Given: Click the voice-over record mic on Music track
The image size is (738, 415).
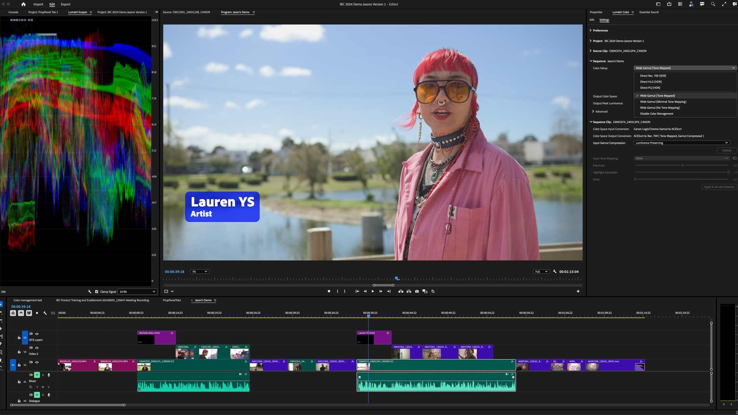Looking at the screenshot, I should pyautogui.click(x=49, y=375).
